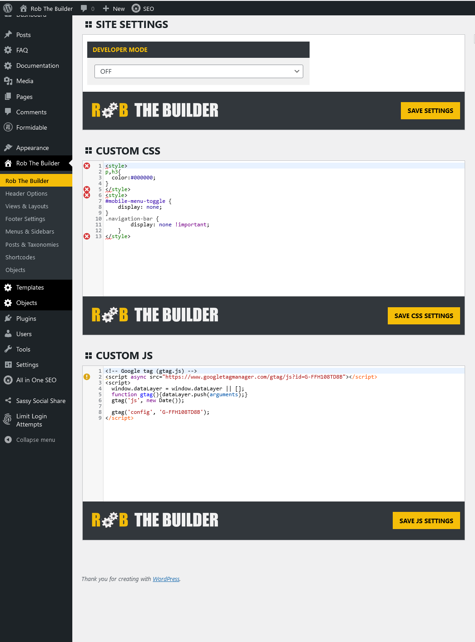This screenshot has width=475, height=642.
Task: Open comments bubble icon in admin bar
Action: [84, 9]
